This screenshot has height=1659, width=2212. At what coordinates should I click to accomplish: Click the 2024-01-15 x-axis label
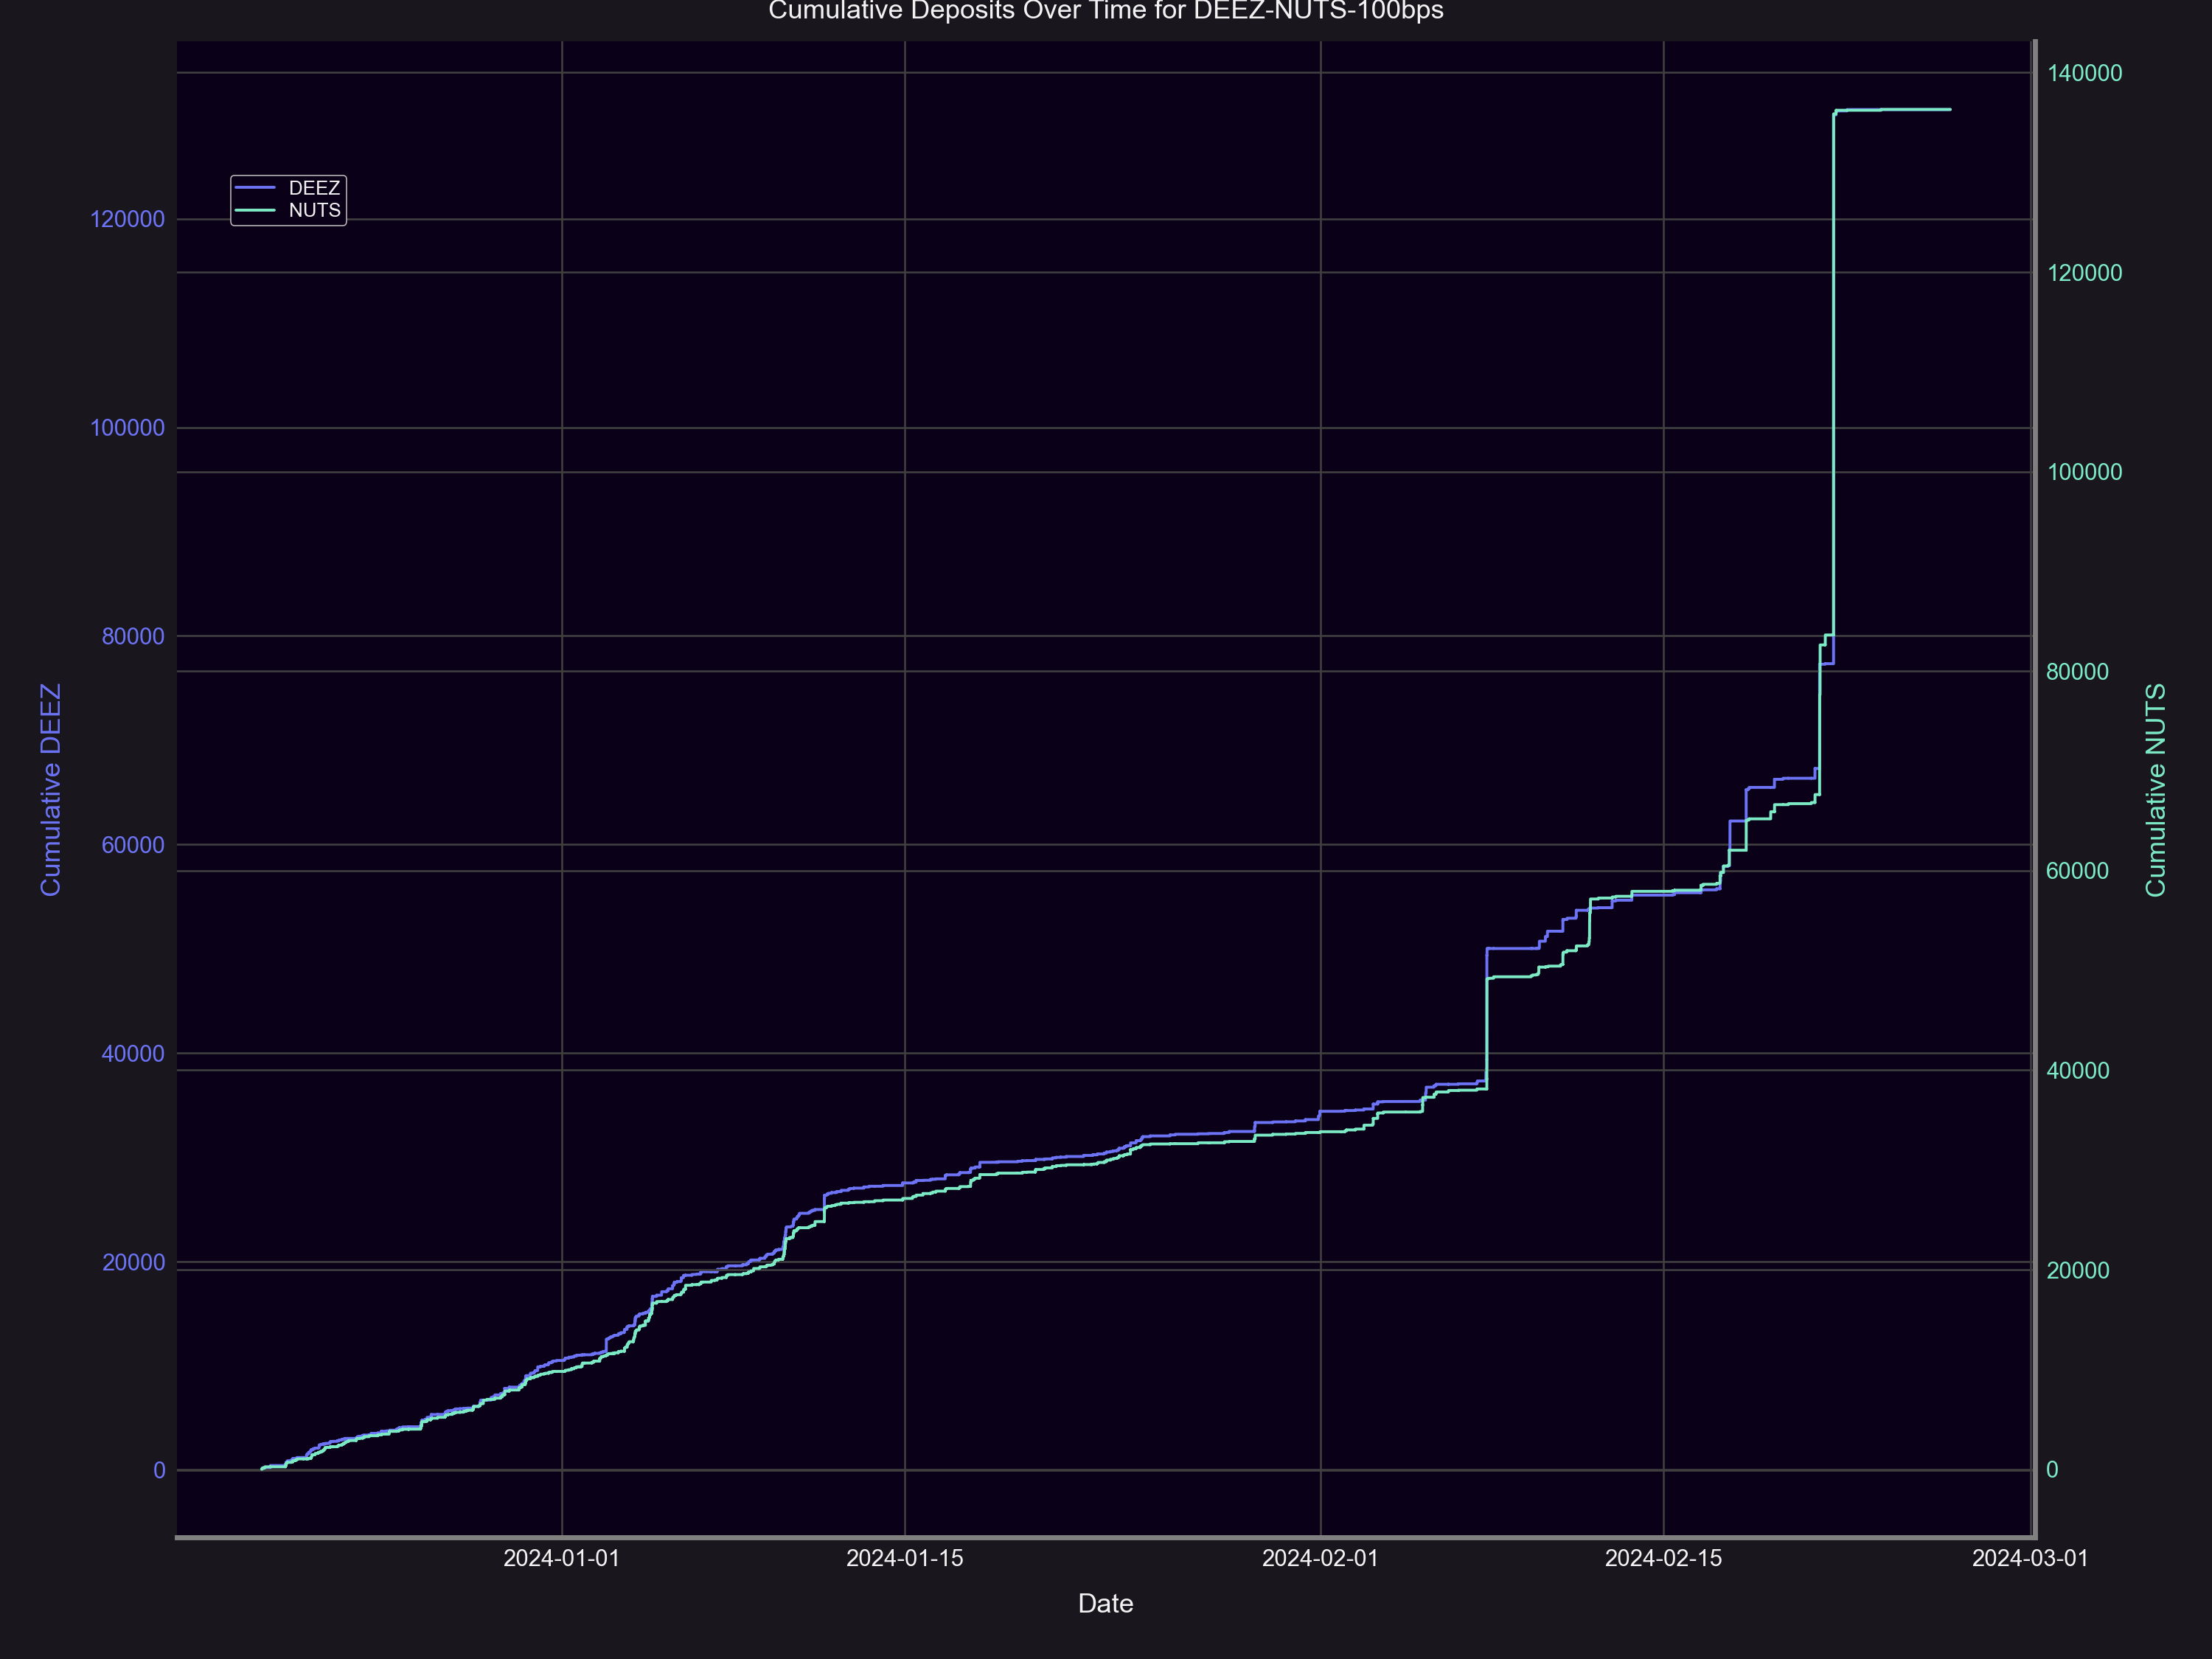click(x=904, y=1558)
